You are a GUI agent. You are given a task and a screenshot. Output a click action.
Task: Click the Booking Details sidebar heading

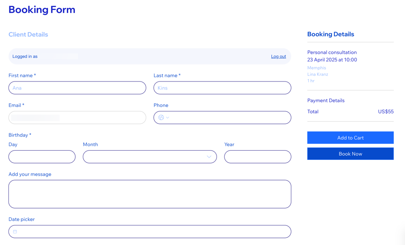[331, 34]
